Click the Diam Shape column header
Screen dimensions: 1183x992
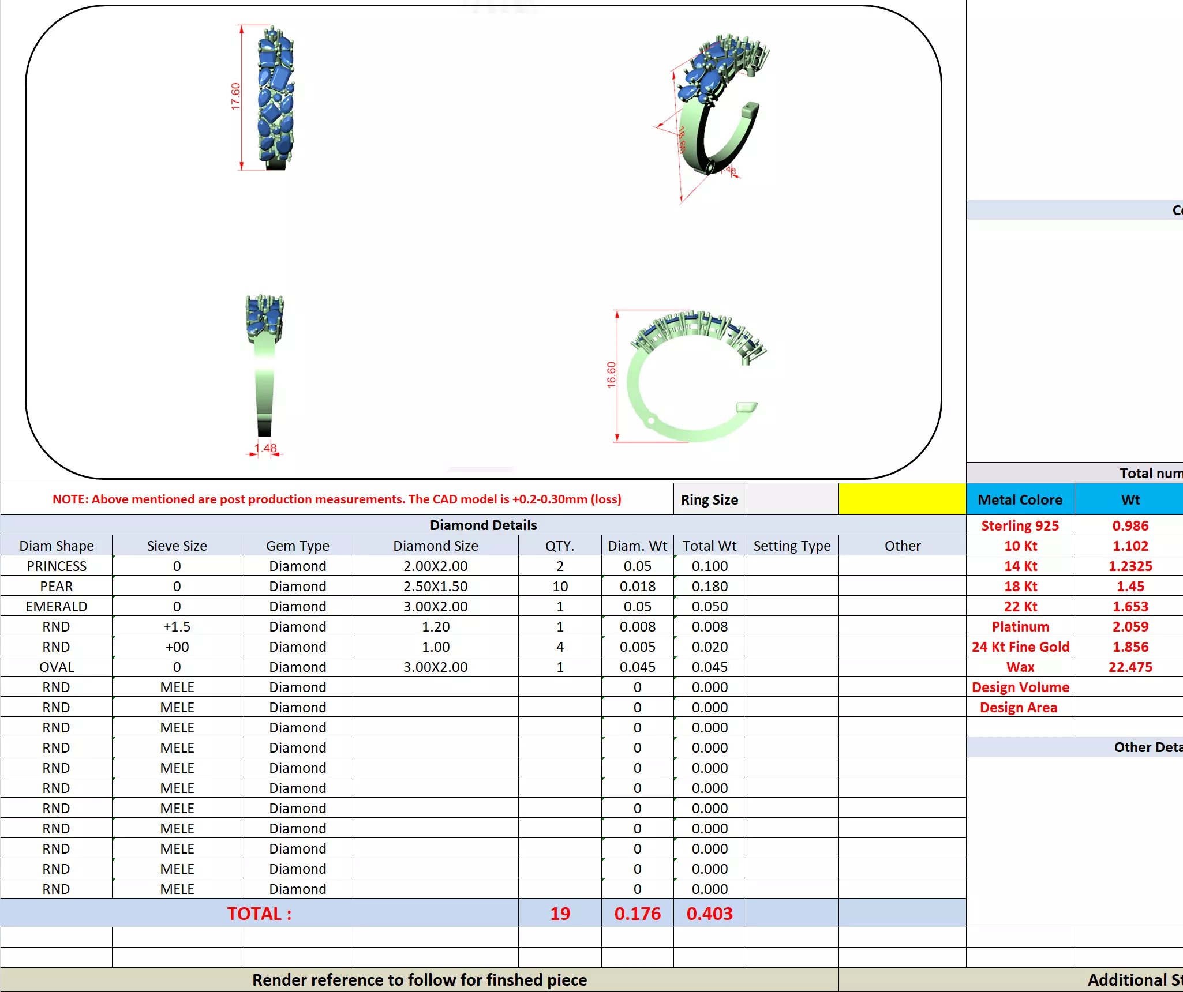click(57, 546)
